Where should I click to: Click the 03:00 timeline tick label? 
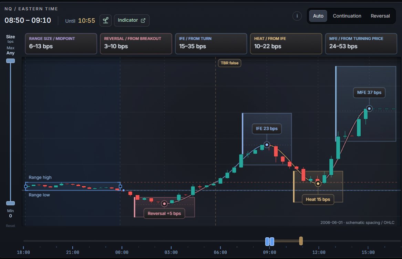[171, 252]
